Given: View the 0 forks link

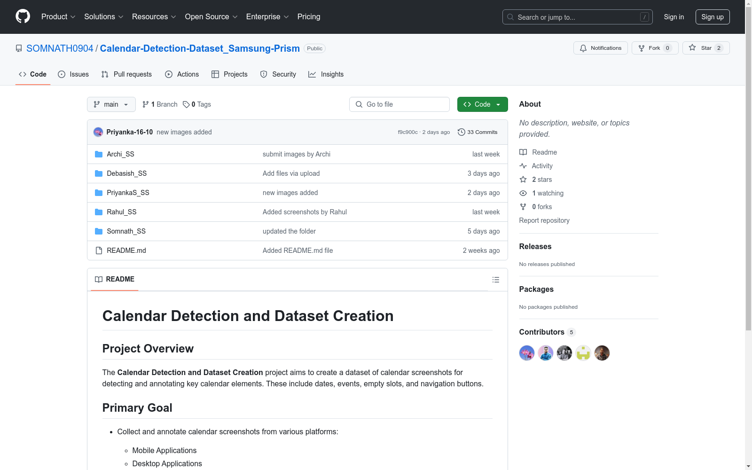Looking at the screenshot, I should pos(536,207).
